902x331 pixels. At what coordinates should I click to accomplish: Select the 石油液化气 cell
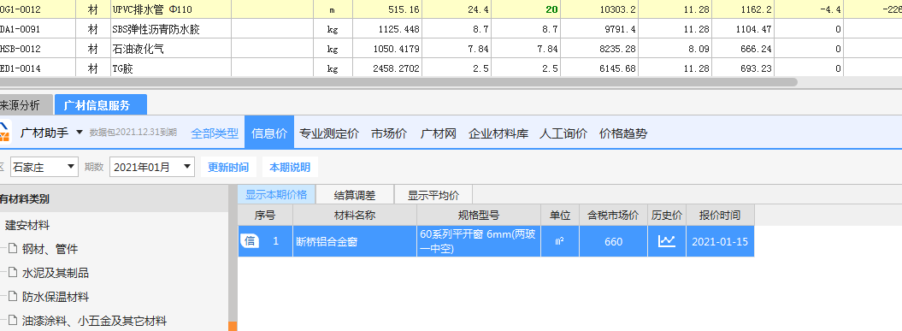(171, 49)
